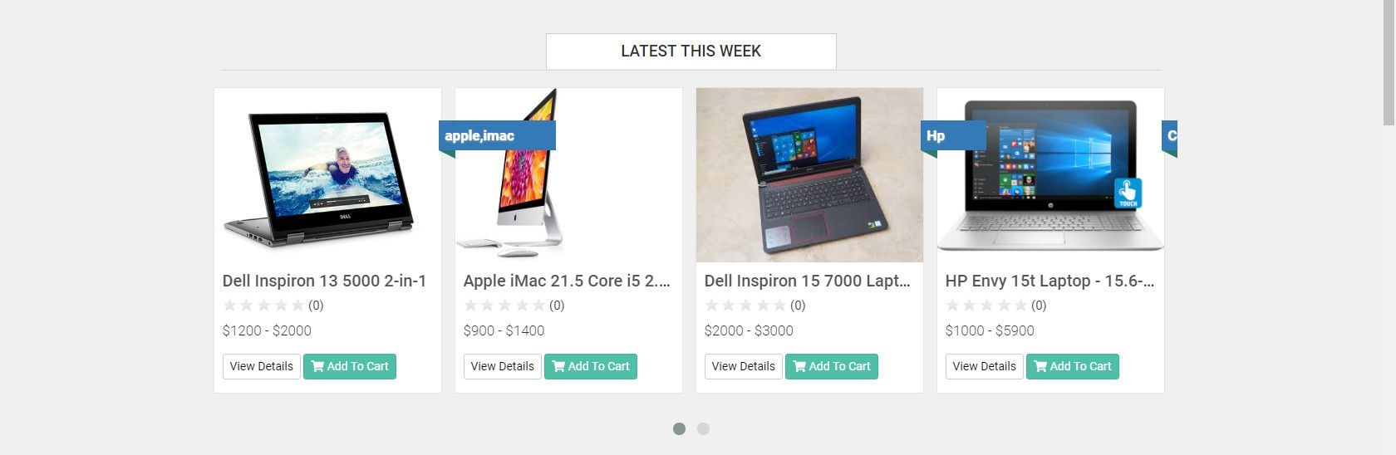Click the HP Envy laptop thumbnail
1396x455 pixels.
(x=1050, y=175)
